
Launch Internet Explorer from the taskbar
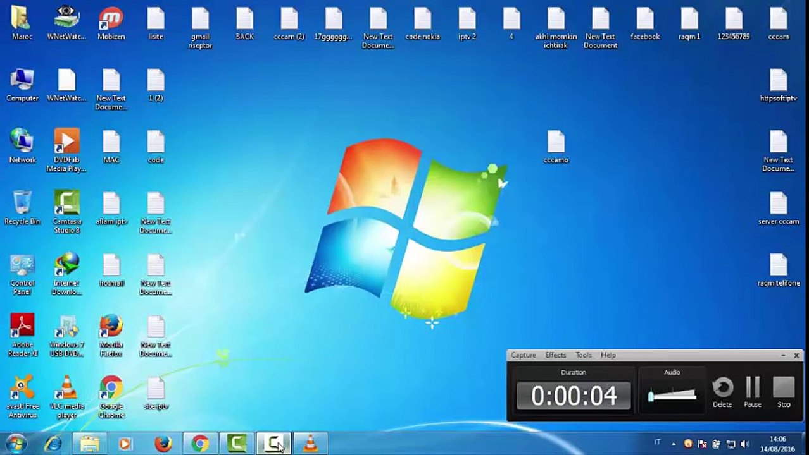click(x=53, y=444)
